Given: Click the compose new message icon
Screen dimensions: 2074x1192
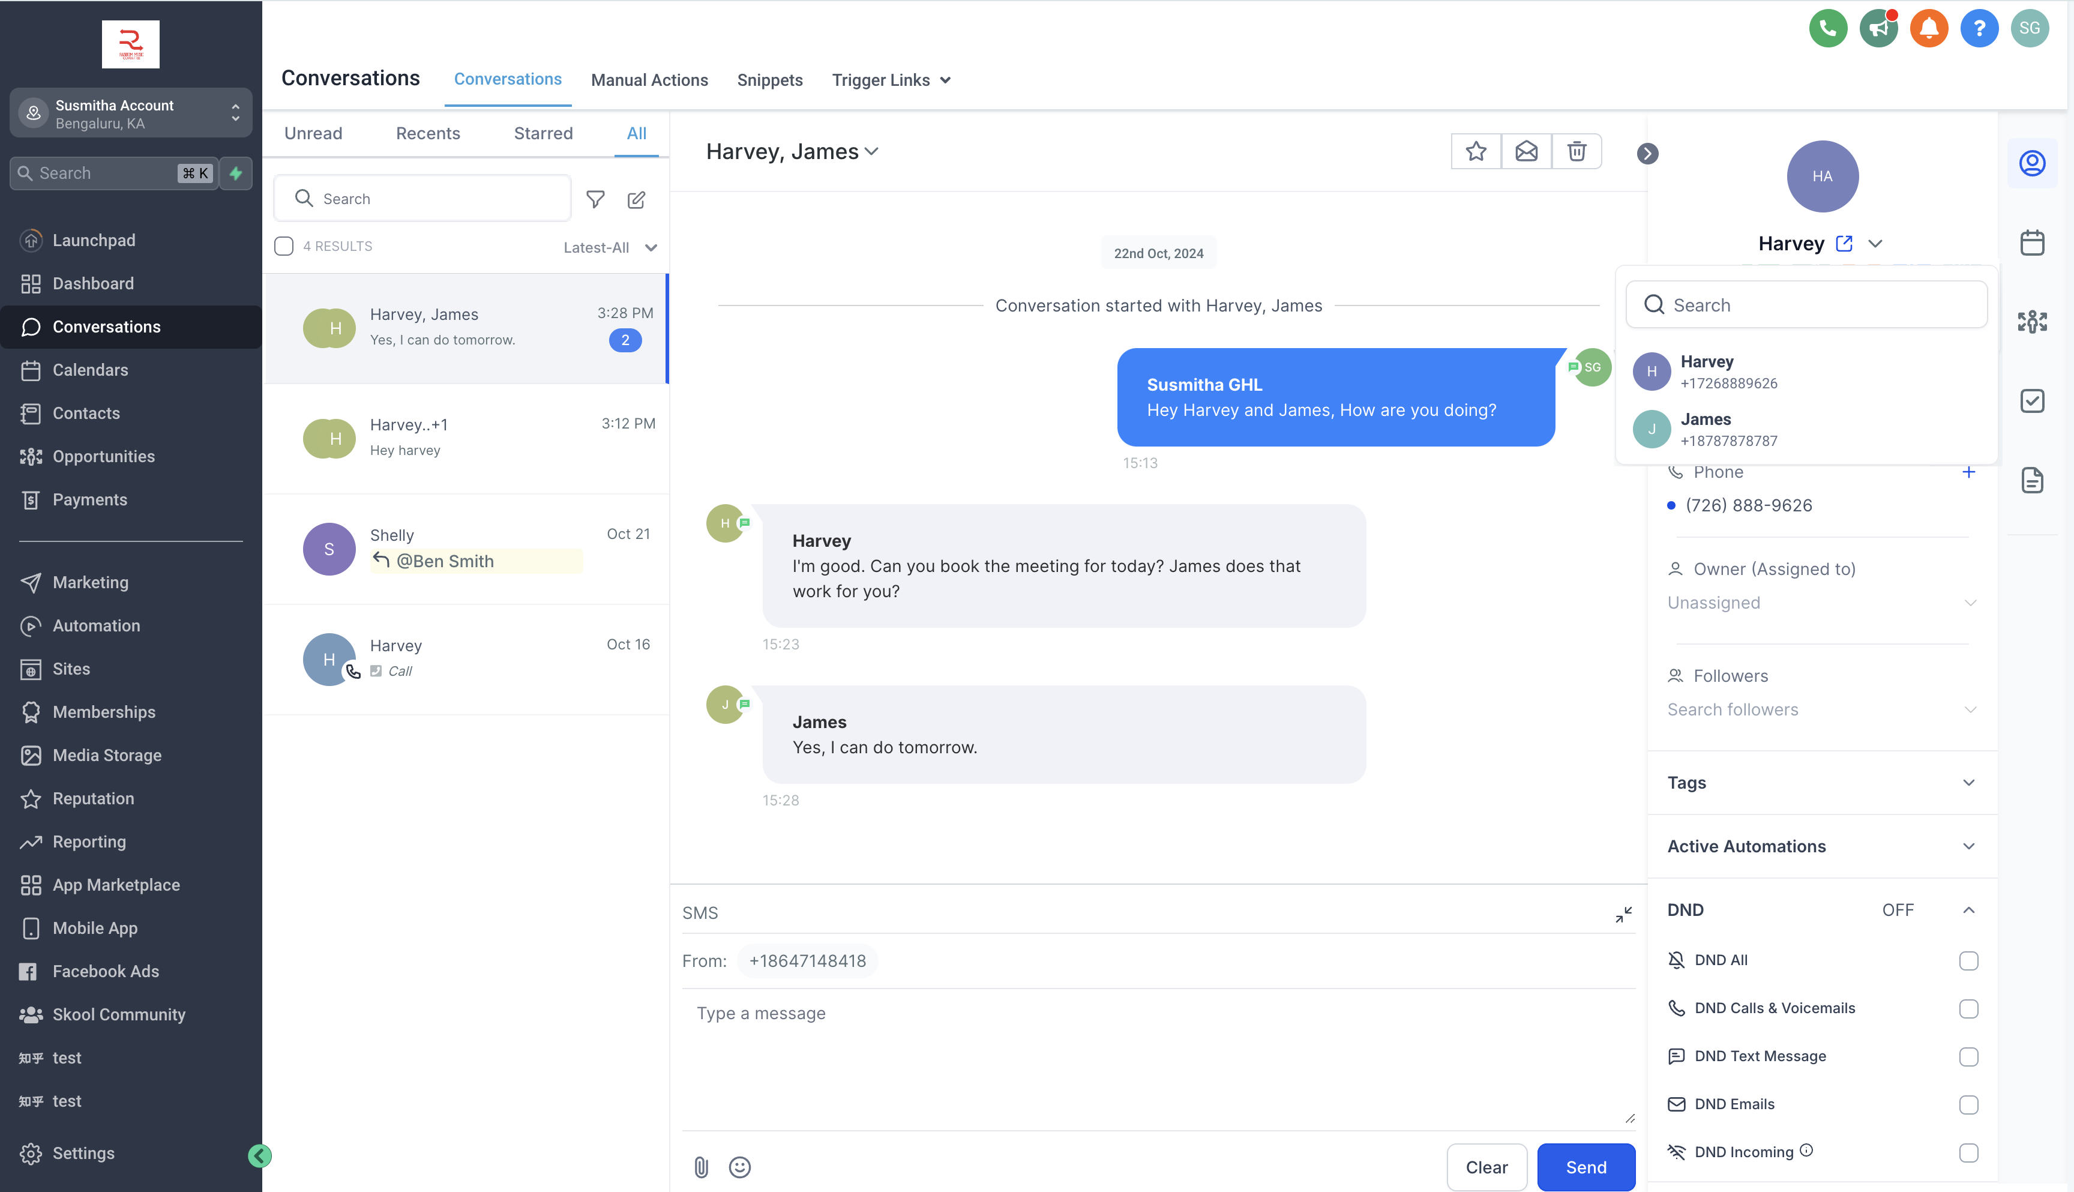Looking at the screenshot, I should pyautogui.click(x=636, y=199).
